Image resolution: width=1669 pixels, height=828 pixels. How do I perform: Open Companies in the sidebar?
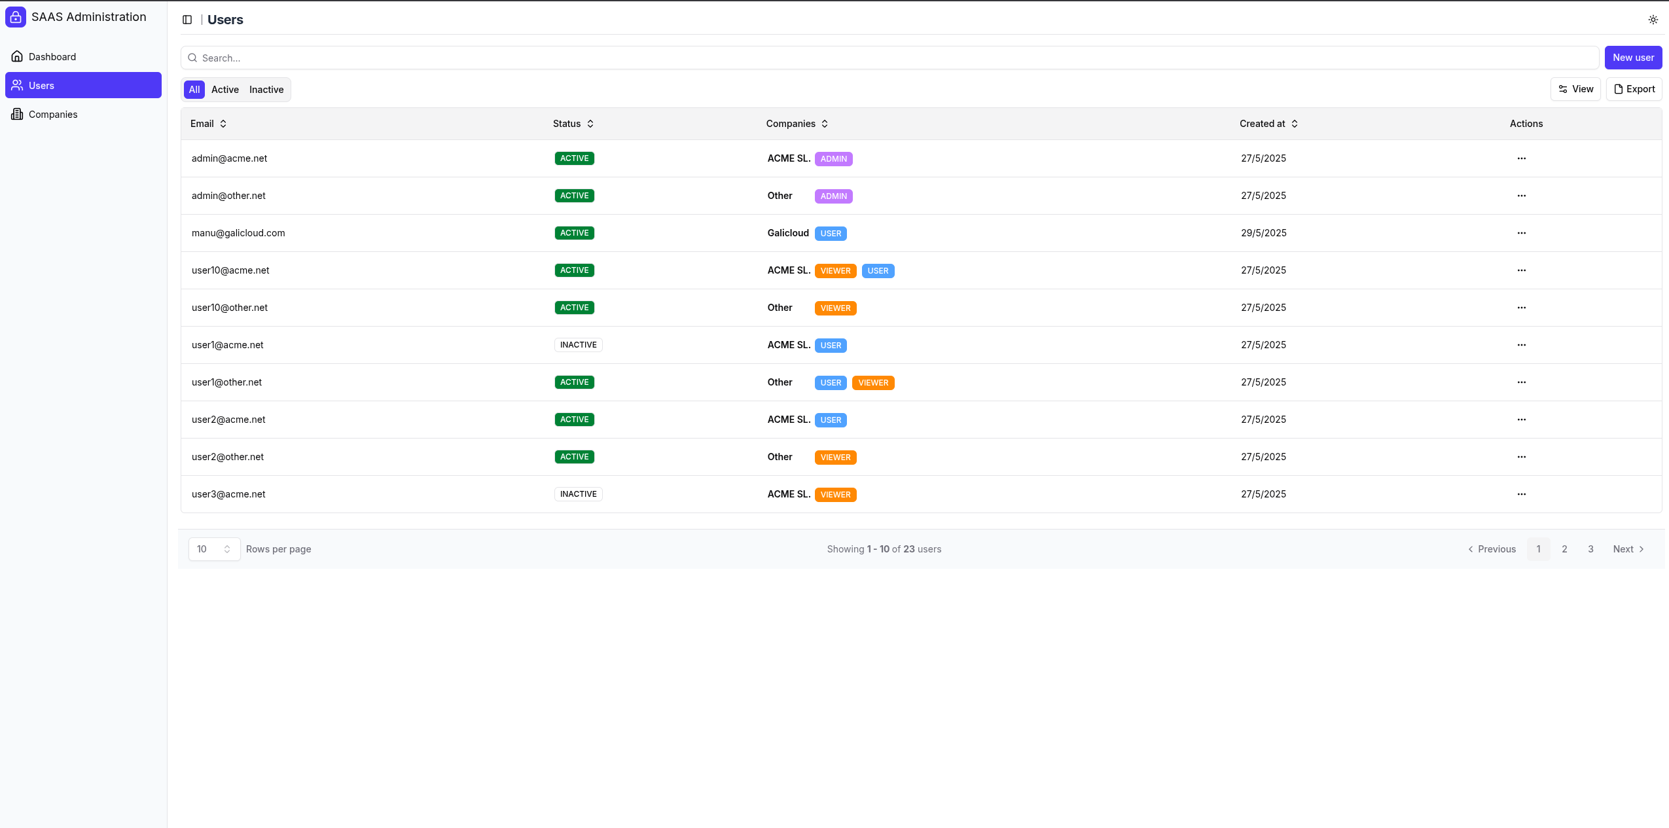[83, 115]
